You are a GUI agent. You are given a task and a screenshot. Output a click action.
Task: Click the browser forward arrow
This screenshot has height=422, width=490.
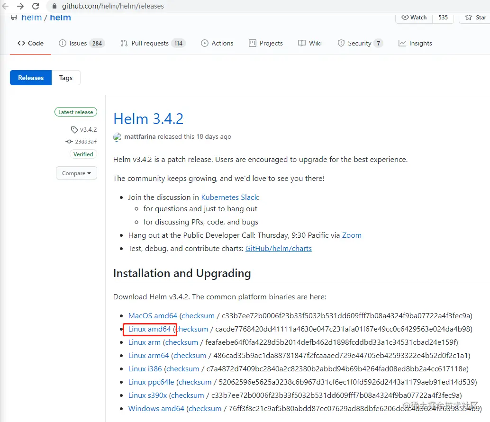20,6
